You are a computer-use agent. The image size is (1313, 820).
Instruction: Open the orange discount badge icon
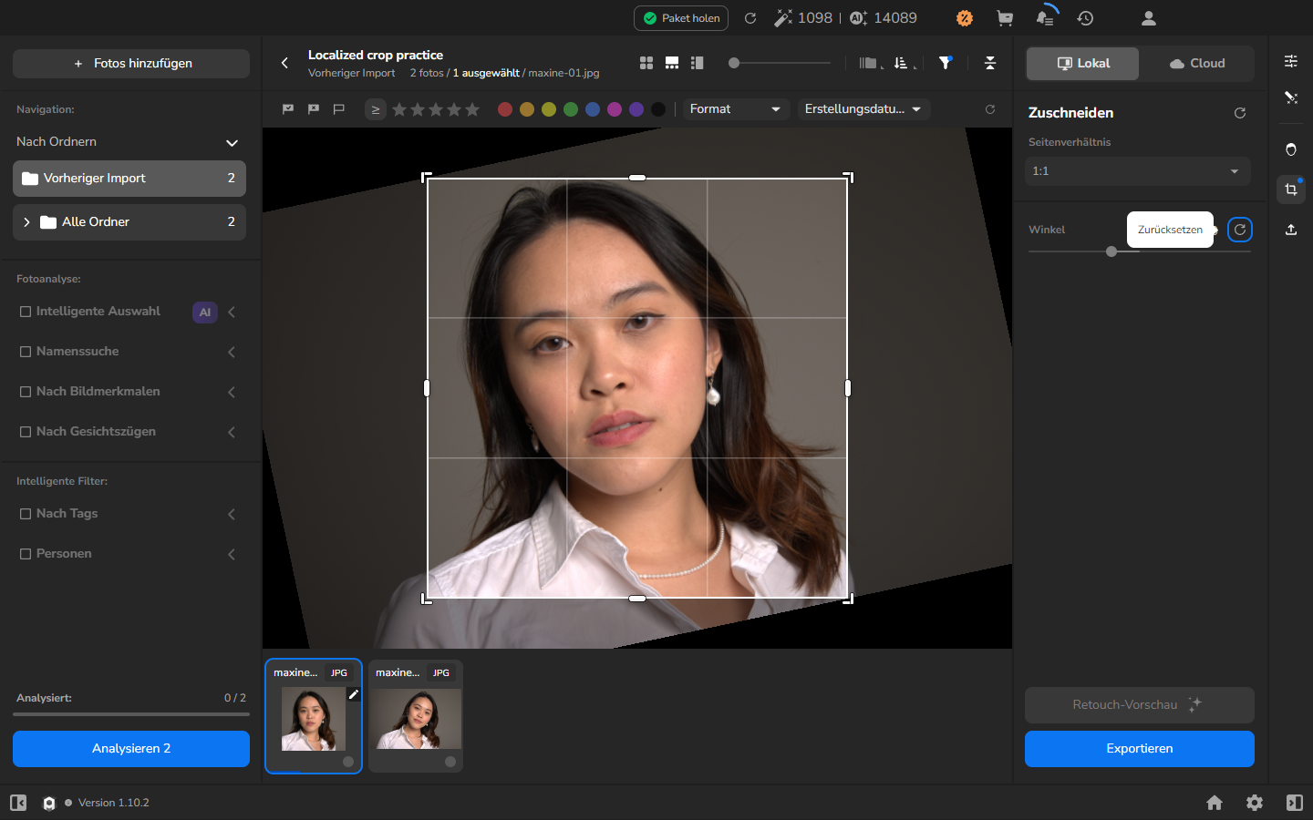click(x=964, y=18)
